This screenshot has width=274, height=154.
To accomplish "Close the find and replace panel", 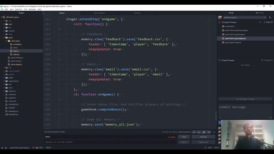I will [214, 132].
